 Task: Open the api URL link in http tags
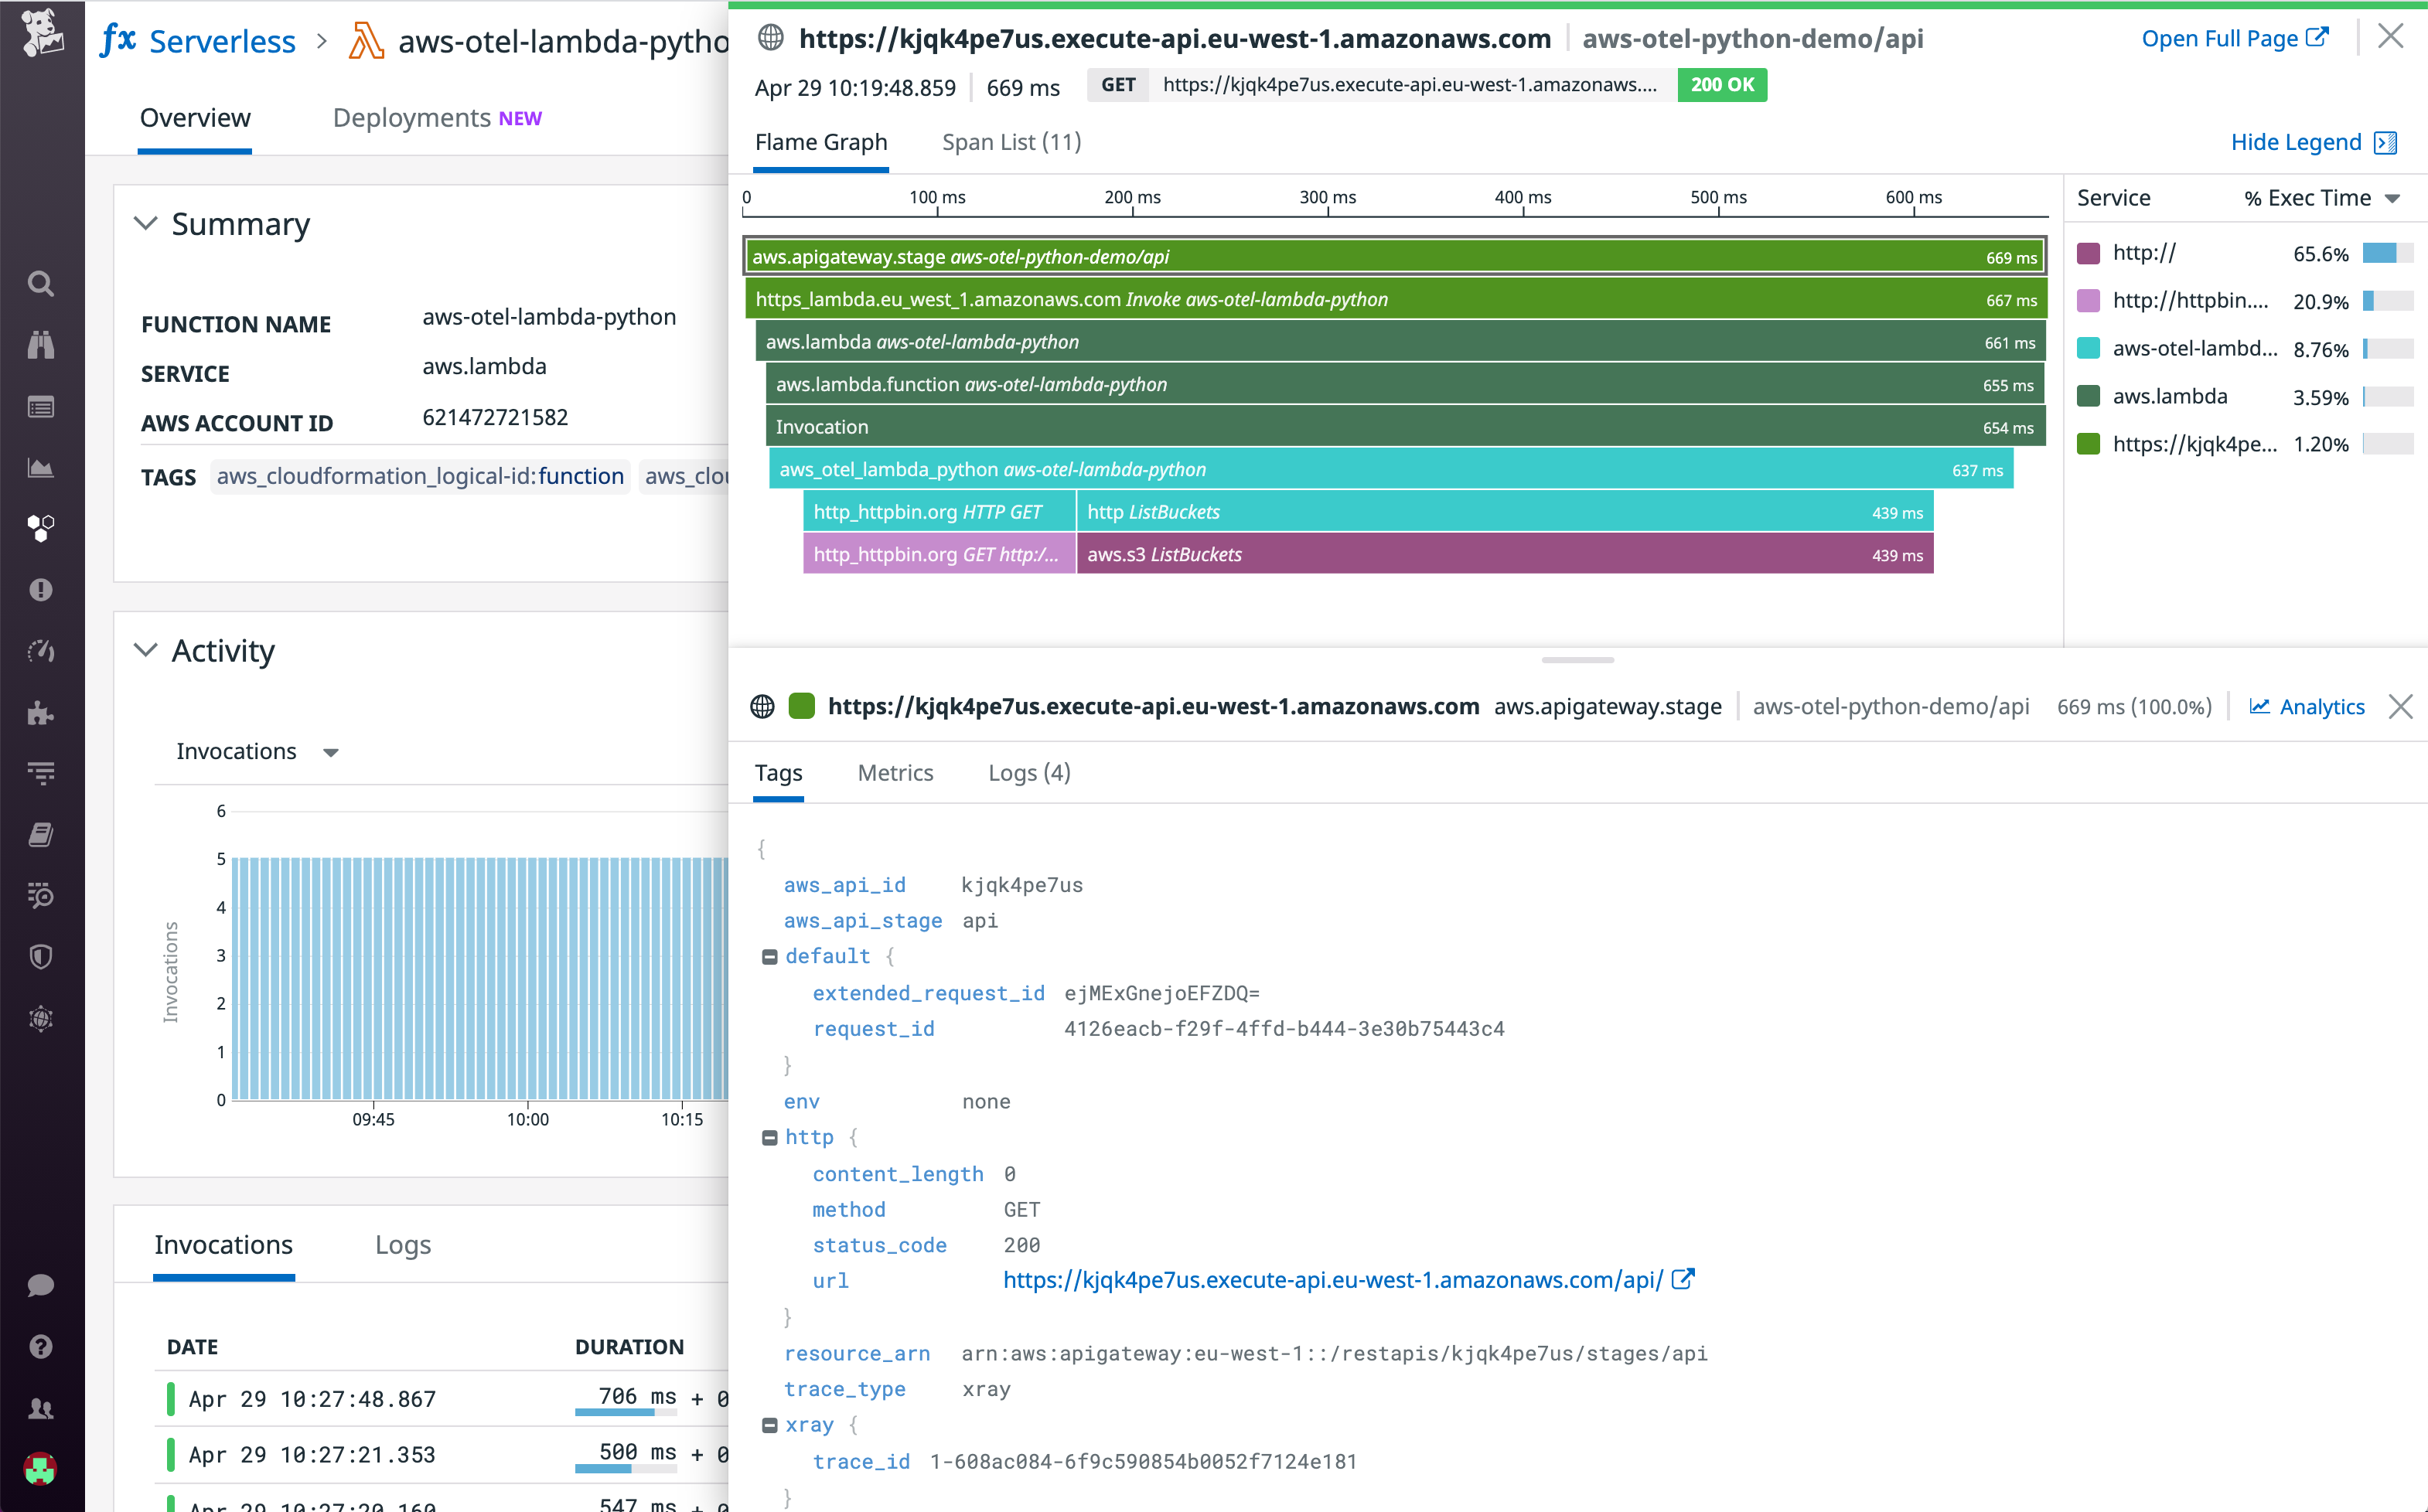click(1332, 1280)
